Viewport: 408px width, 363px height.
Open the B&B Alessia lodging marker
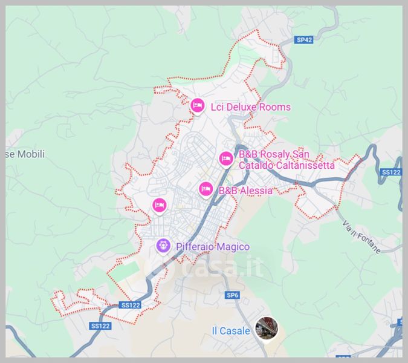tap(206, 190)
